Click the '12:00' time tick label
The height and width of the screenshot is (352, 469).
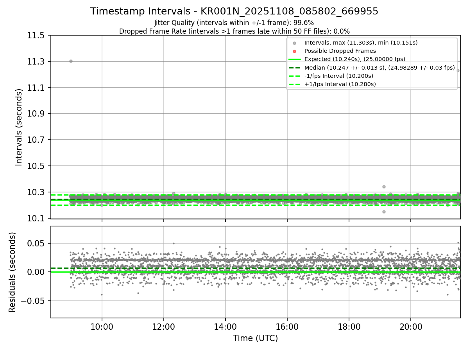[x=164, y=327]
